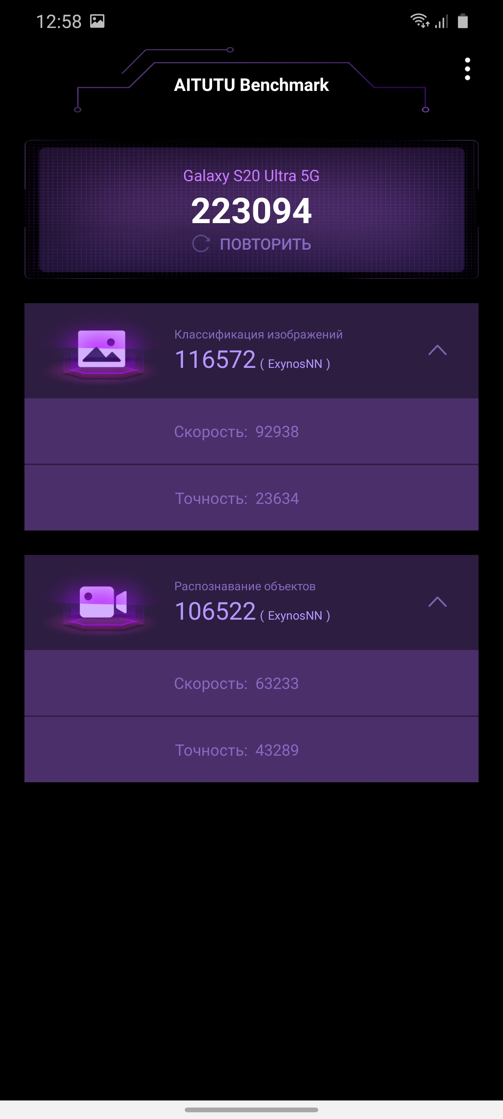Select the Скорость: 63233 row

251,683
